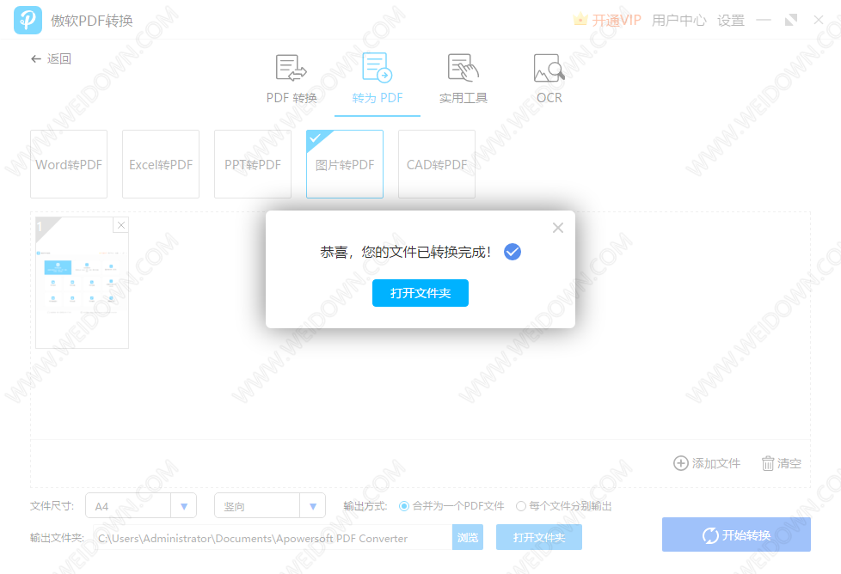This screenshot has height=574, width=841.
Task: Switch to the 实用工具 tab
Action: [x=463, y=79]
